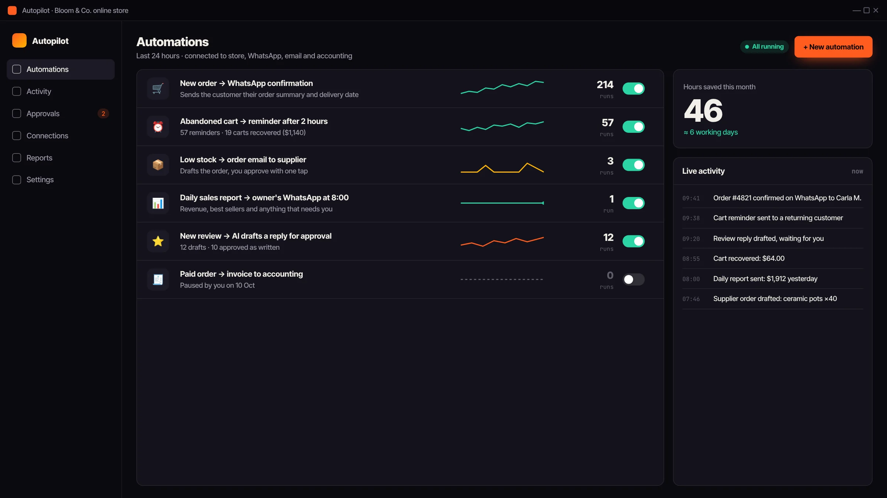Click the 6 working days text
Screen dimensions: 887x498
pos(710,132)
